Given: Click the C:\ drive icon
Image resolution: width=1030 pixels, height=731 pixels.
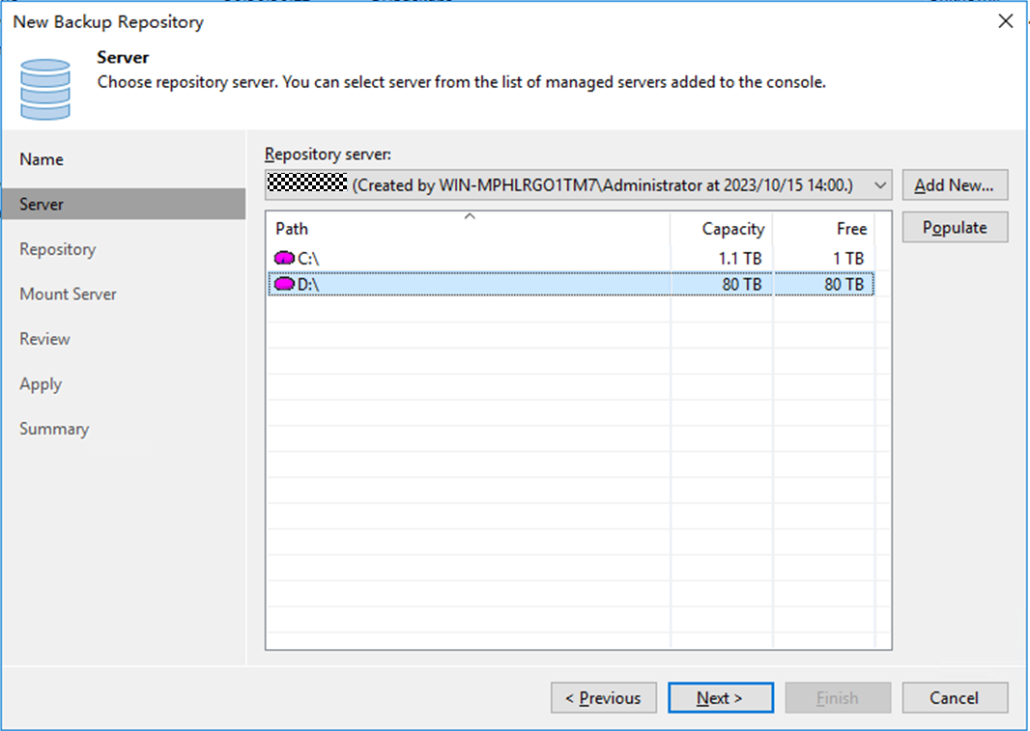Looking at the screenshot, I should coord(285,259).
